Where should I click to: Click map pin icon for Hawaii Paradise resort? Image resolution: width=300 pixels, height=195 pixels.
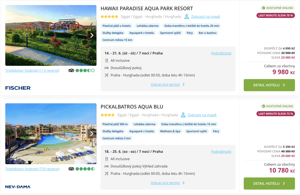[x=186, y=17]
